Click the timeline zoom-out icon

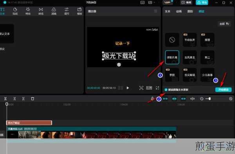[x=202, y=99]
